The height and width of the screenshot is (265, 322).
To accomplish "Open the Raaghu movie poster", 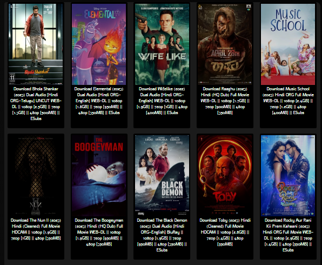I will [x=225, y=44].
